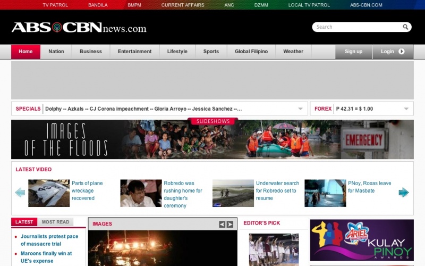Click the Images panel boat photo
Screen dimensions: 425x266
pos(163,248)
